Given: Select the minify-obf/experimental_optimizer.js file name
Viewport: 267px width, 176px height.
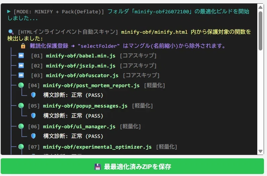Looking at the screenshot, I should [97, 147].
